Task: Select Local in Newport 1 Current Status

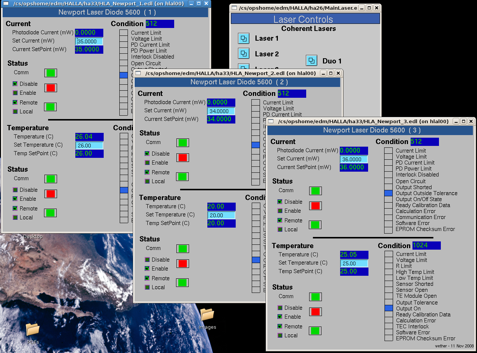Action: point(15,112)
